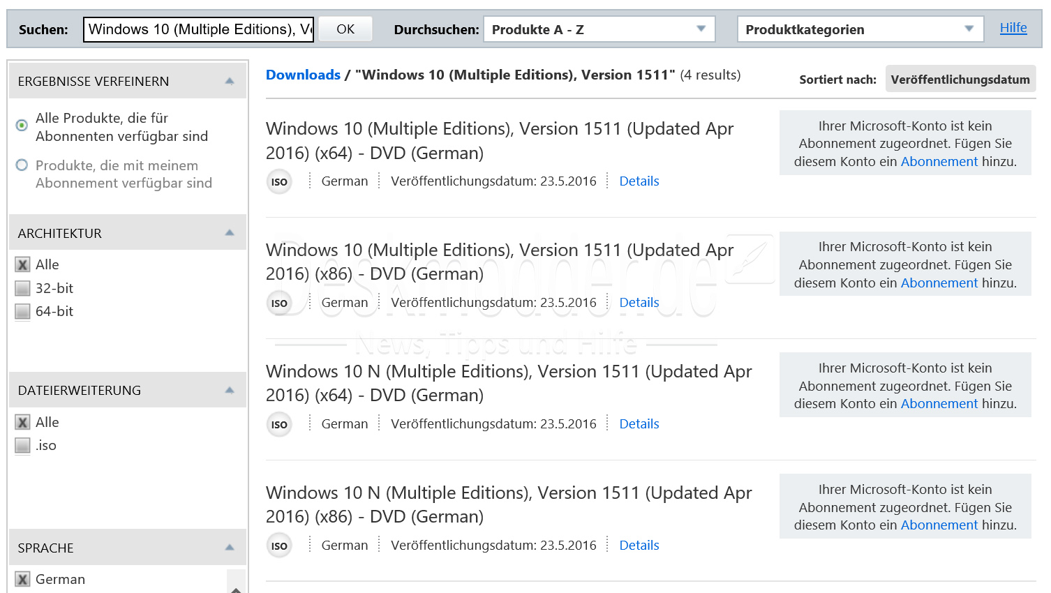Click Abonnement link beside Windows 10 N x64 result

tap(939, 404)
